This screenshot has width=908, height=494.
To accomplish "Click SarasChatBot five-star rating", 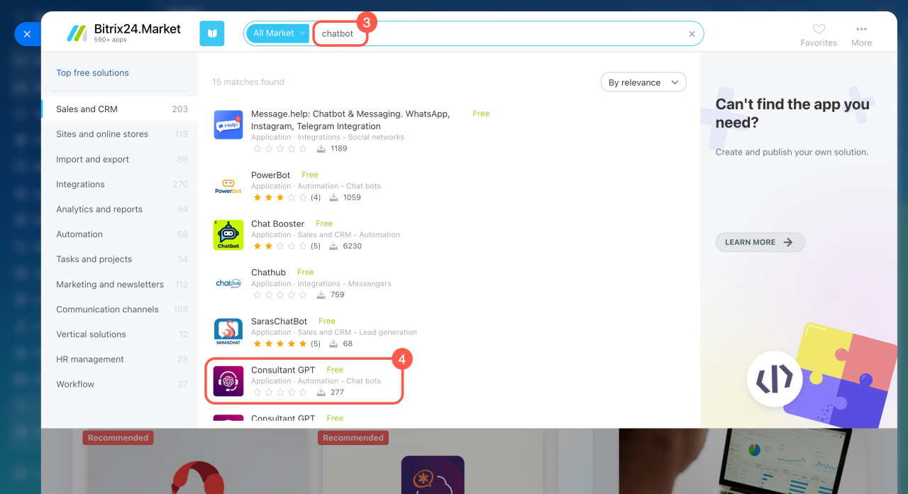I will tap(280, 344).
